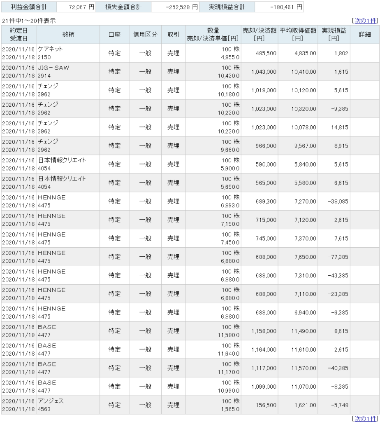Click the JIG-SAW stock name
Screen dimensions: 380x422
(x=53, y=68)
